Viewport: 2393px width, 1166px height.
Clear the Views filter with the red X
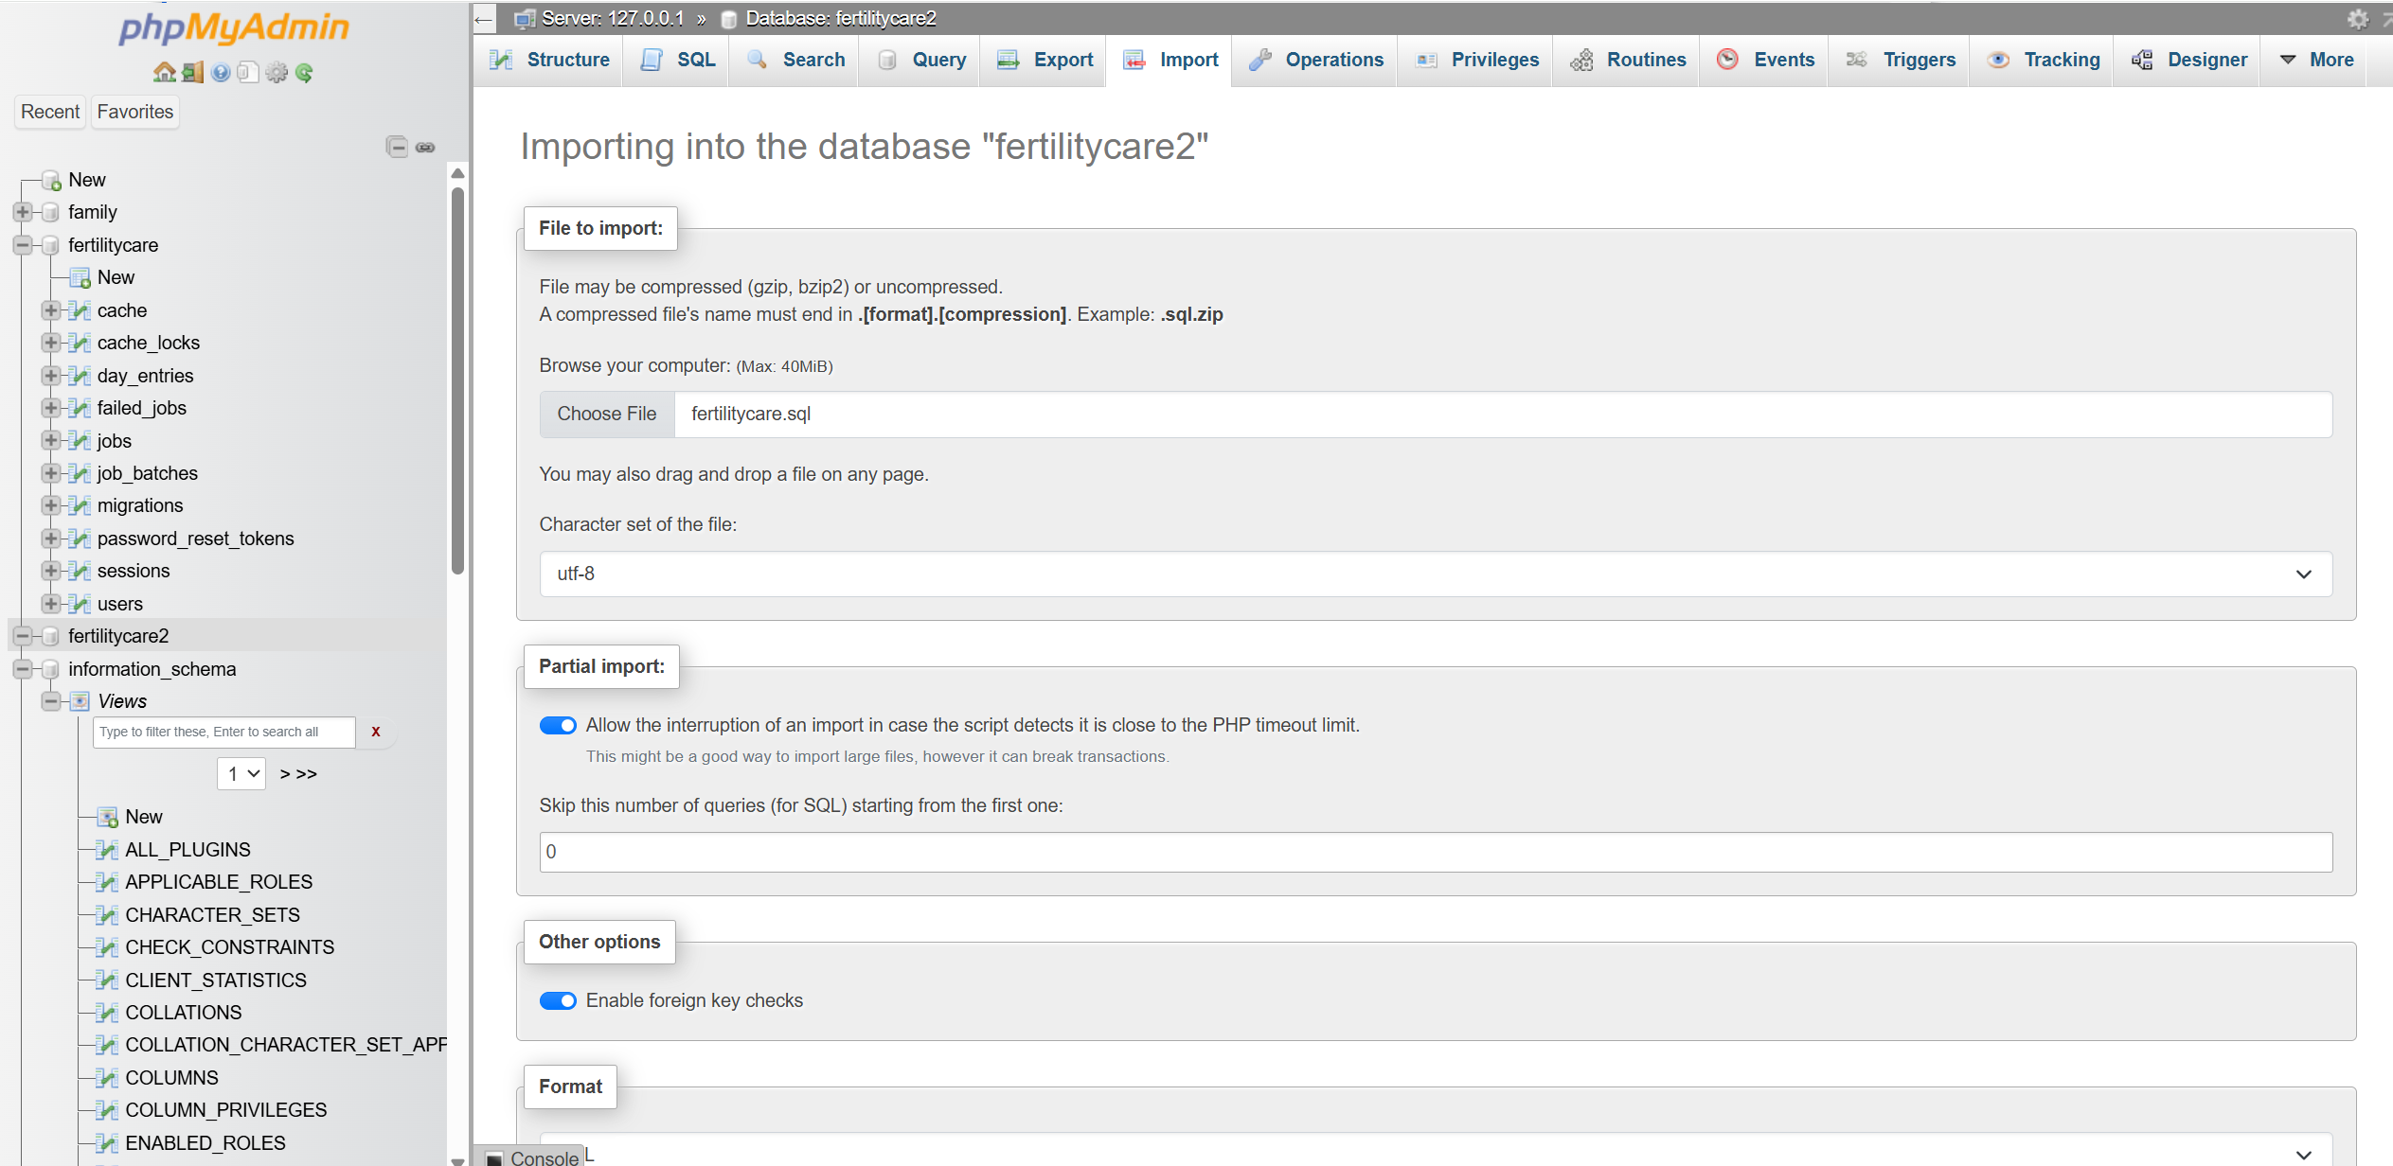[x=375, y=731]
